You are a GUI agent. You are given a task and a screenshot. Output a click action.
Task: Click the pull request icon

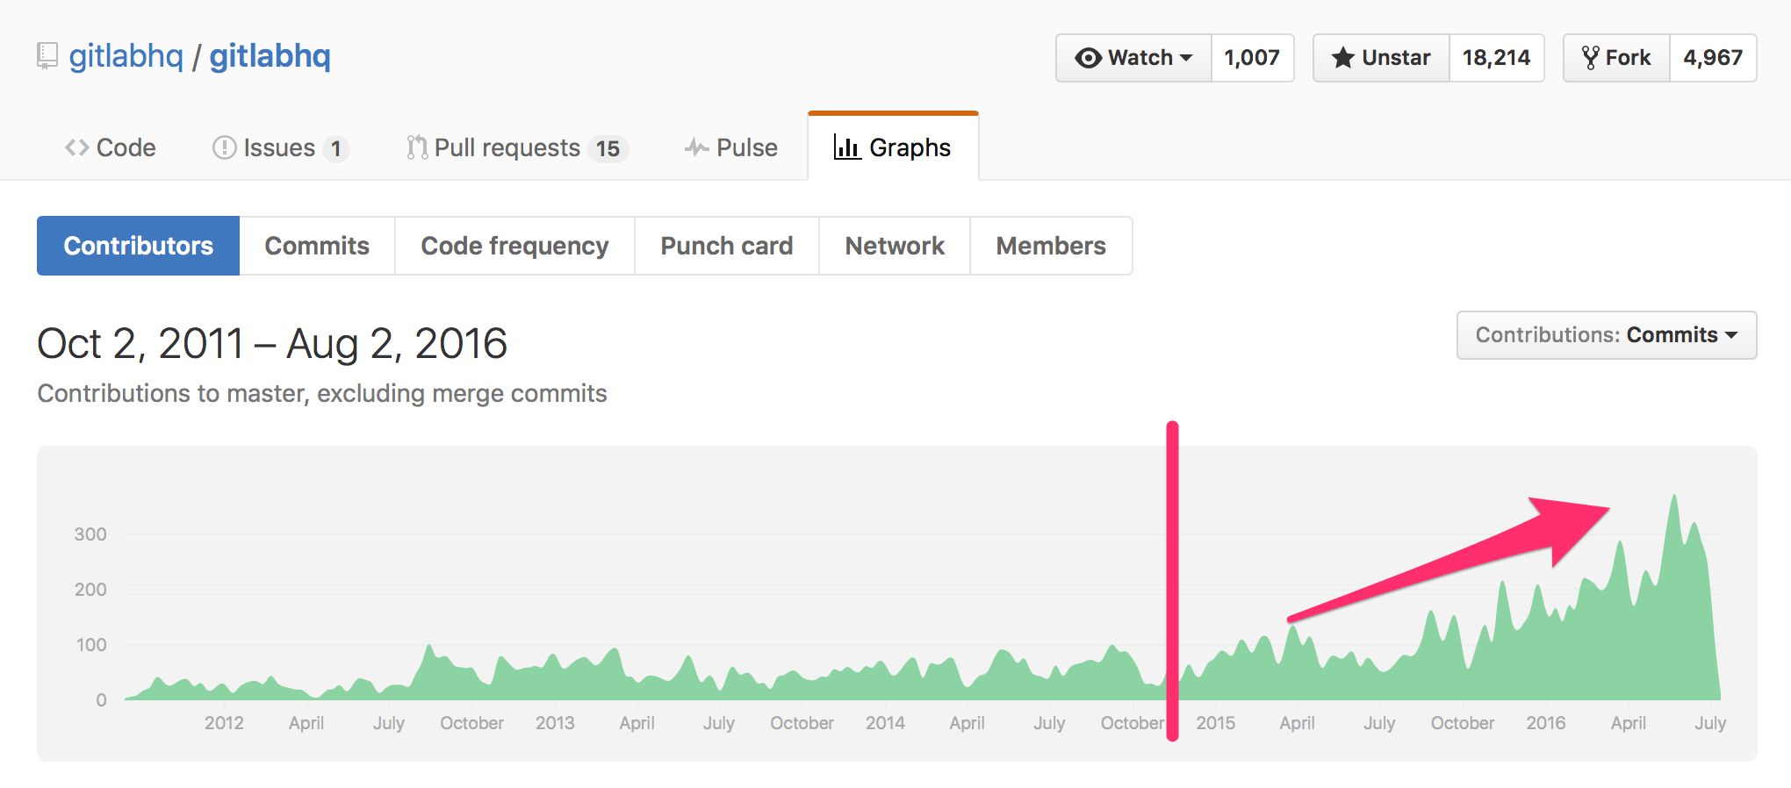coord(417,147)
